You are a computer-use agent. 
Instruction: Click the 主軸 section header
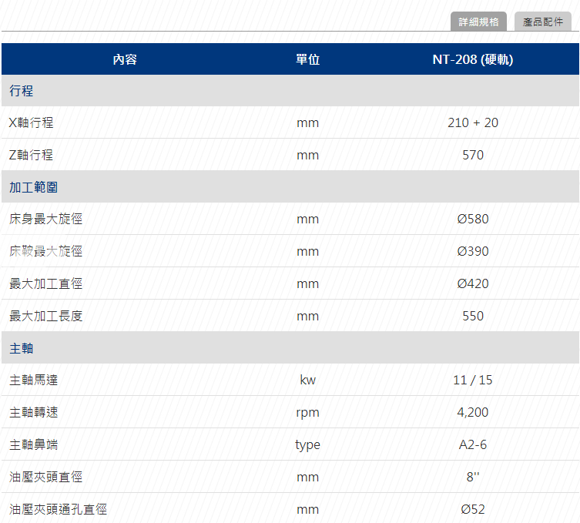[x=22, y=348]
